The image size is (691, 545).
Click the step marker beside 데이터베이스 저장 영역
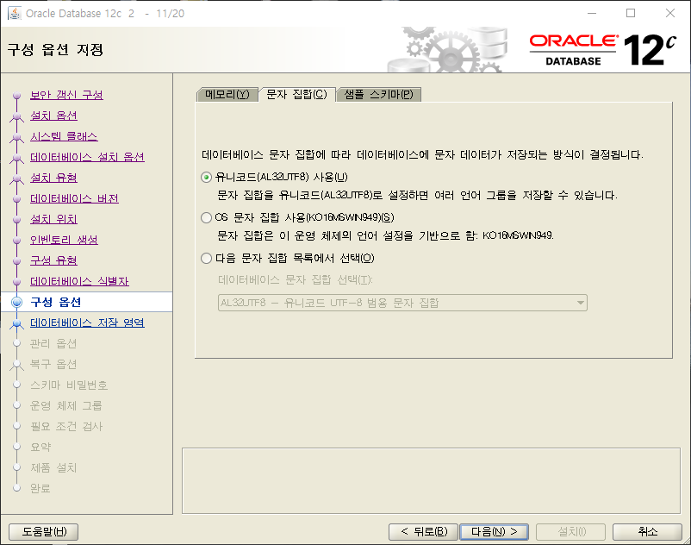click(16, 323)
